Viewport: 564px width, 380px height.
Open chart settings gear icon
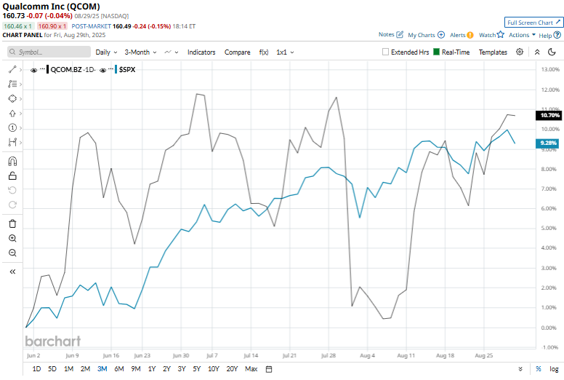click(x=520, y=52)
